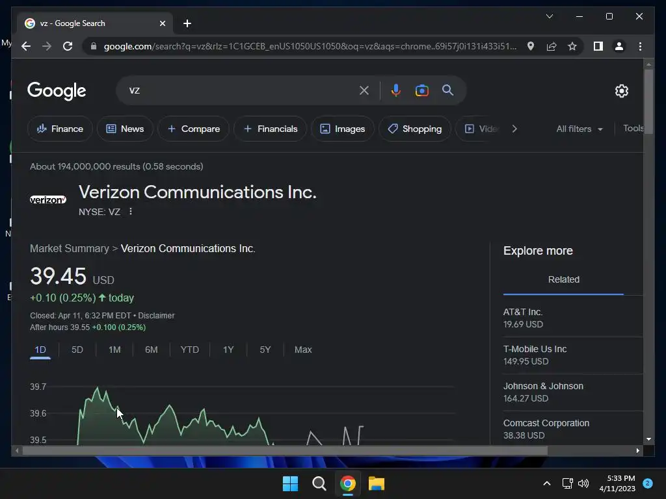Open Windows taskbar search
The image size is (666, 499).
tap(319, 483)
